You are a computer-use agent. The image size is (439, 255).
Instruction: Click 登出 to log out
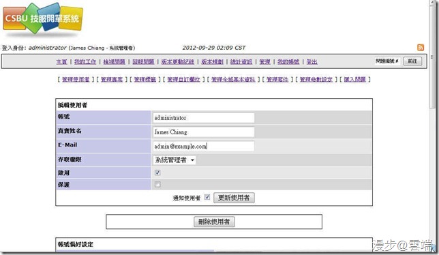(x=312, y=61)
